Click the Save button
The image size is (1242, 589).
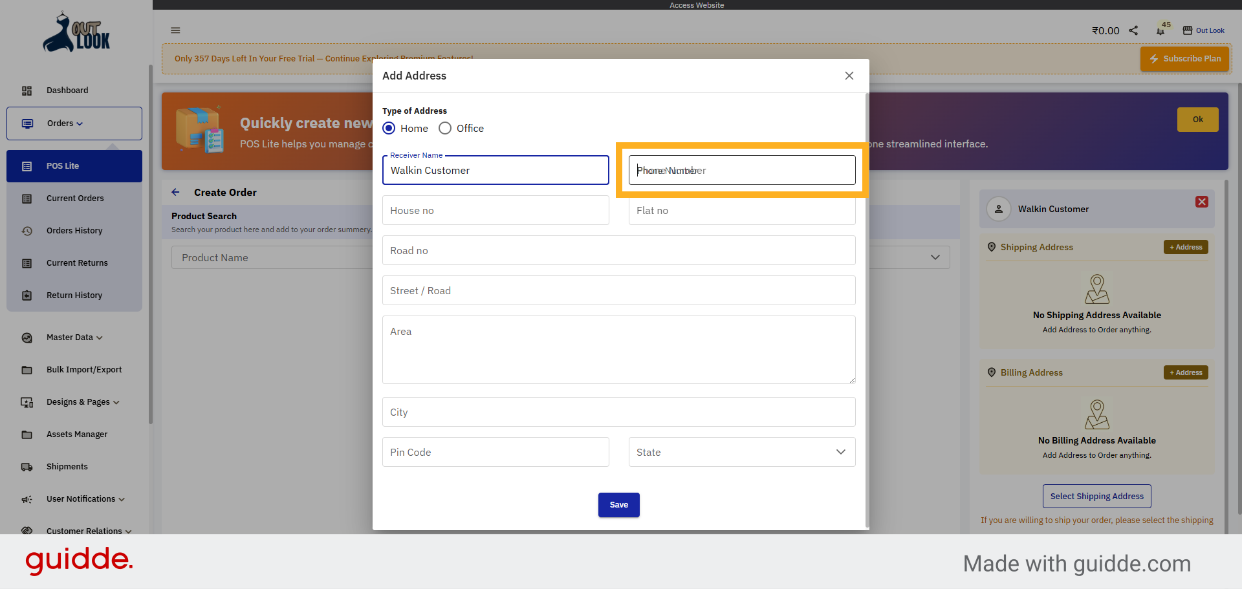[x=618, y=505]
